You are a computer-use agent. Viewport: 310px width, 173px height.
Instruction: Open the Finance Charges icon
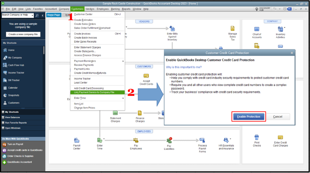point(140,113)
